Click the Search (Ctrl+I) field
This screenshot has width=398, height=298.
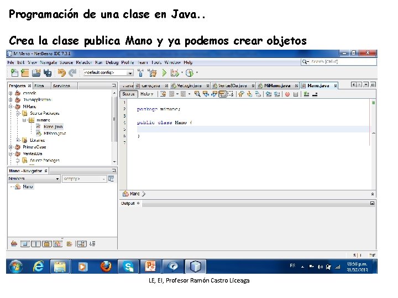pos(339,62)
